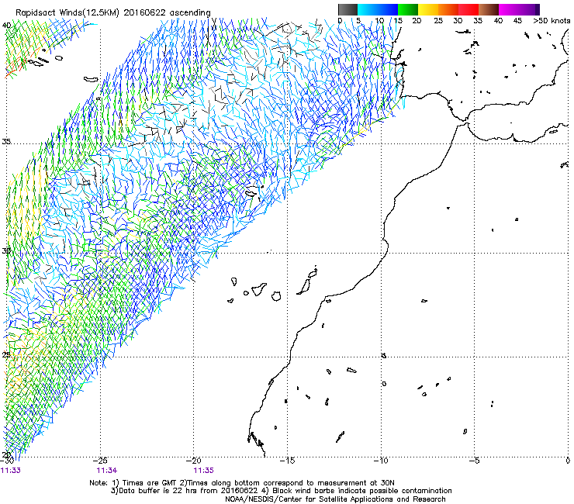The width and height of the screenshot is (574, 504).
Task: Click the title "Rapidsact Winds(12.5KM) 20160622 ascending"
Action: point(113,13)
